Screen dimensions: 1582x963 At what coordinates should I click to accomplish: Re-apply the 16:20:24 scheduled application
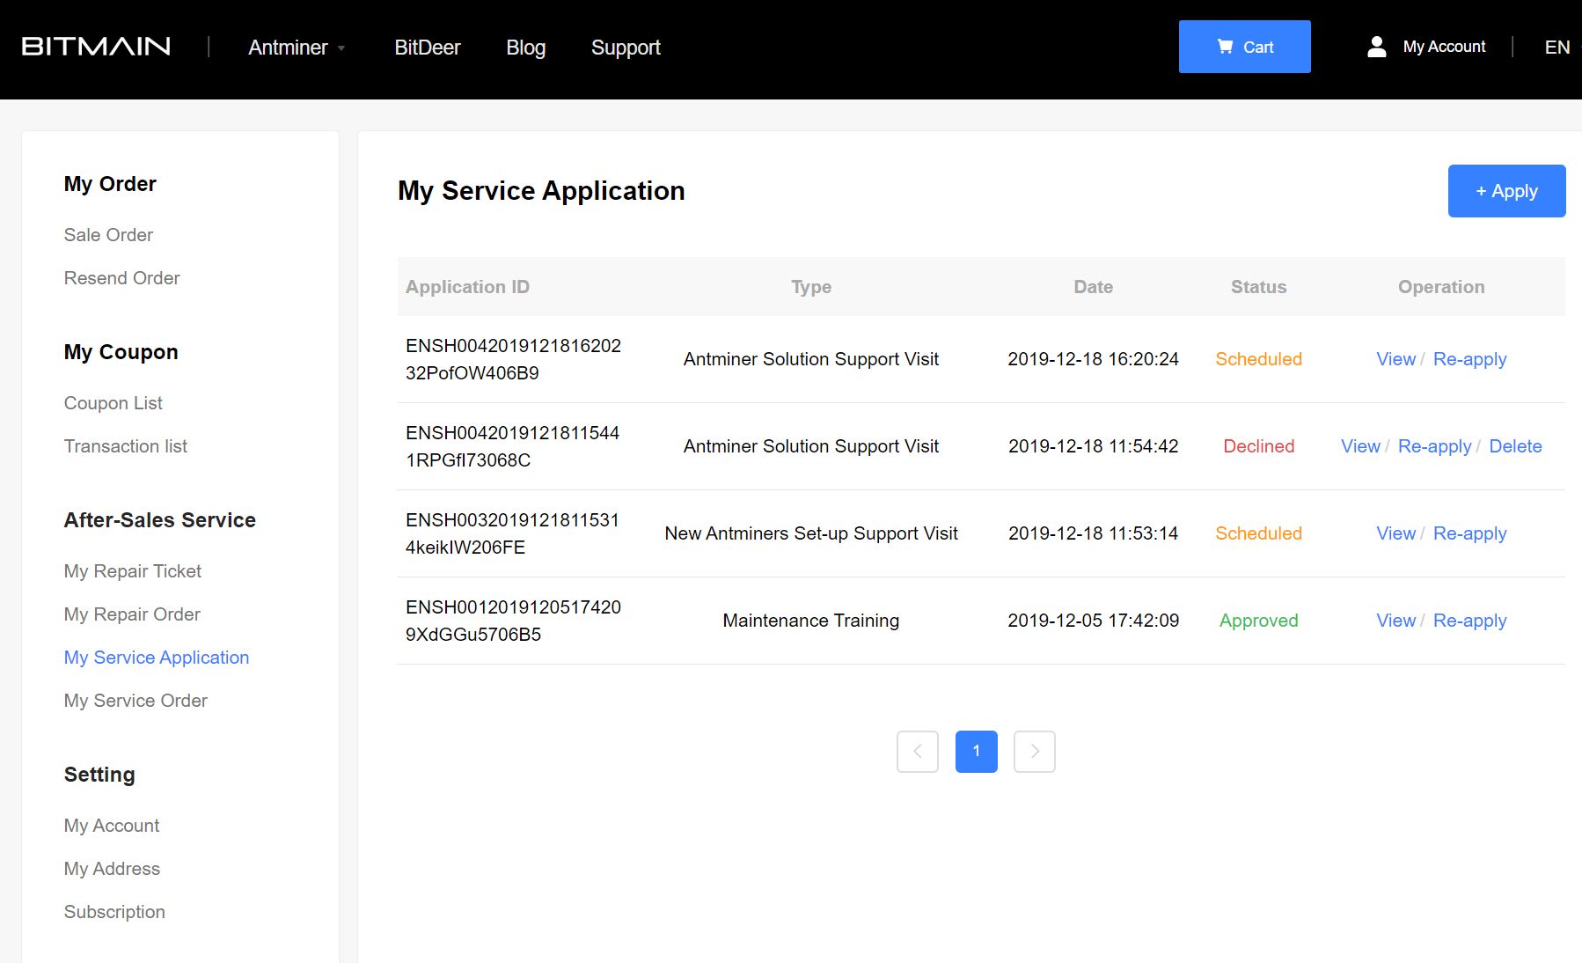pyautogui.click(x=1469, y=359)
